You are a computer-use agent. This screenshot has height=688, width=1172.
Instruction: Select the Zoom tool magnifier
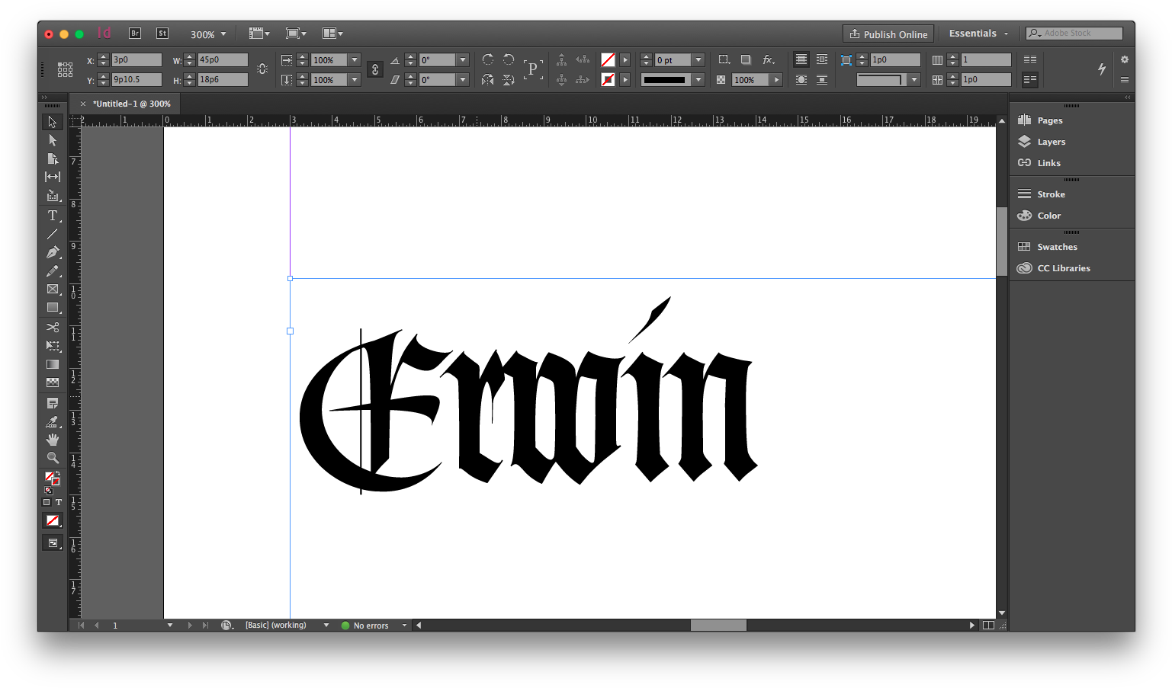(52, 458)
